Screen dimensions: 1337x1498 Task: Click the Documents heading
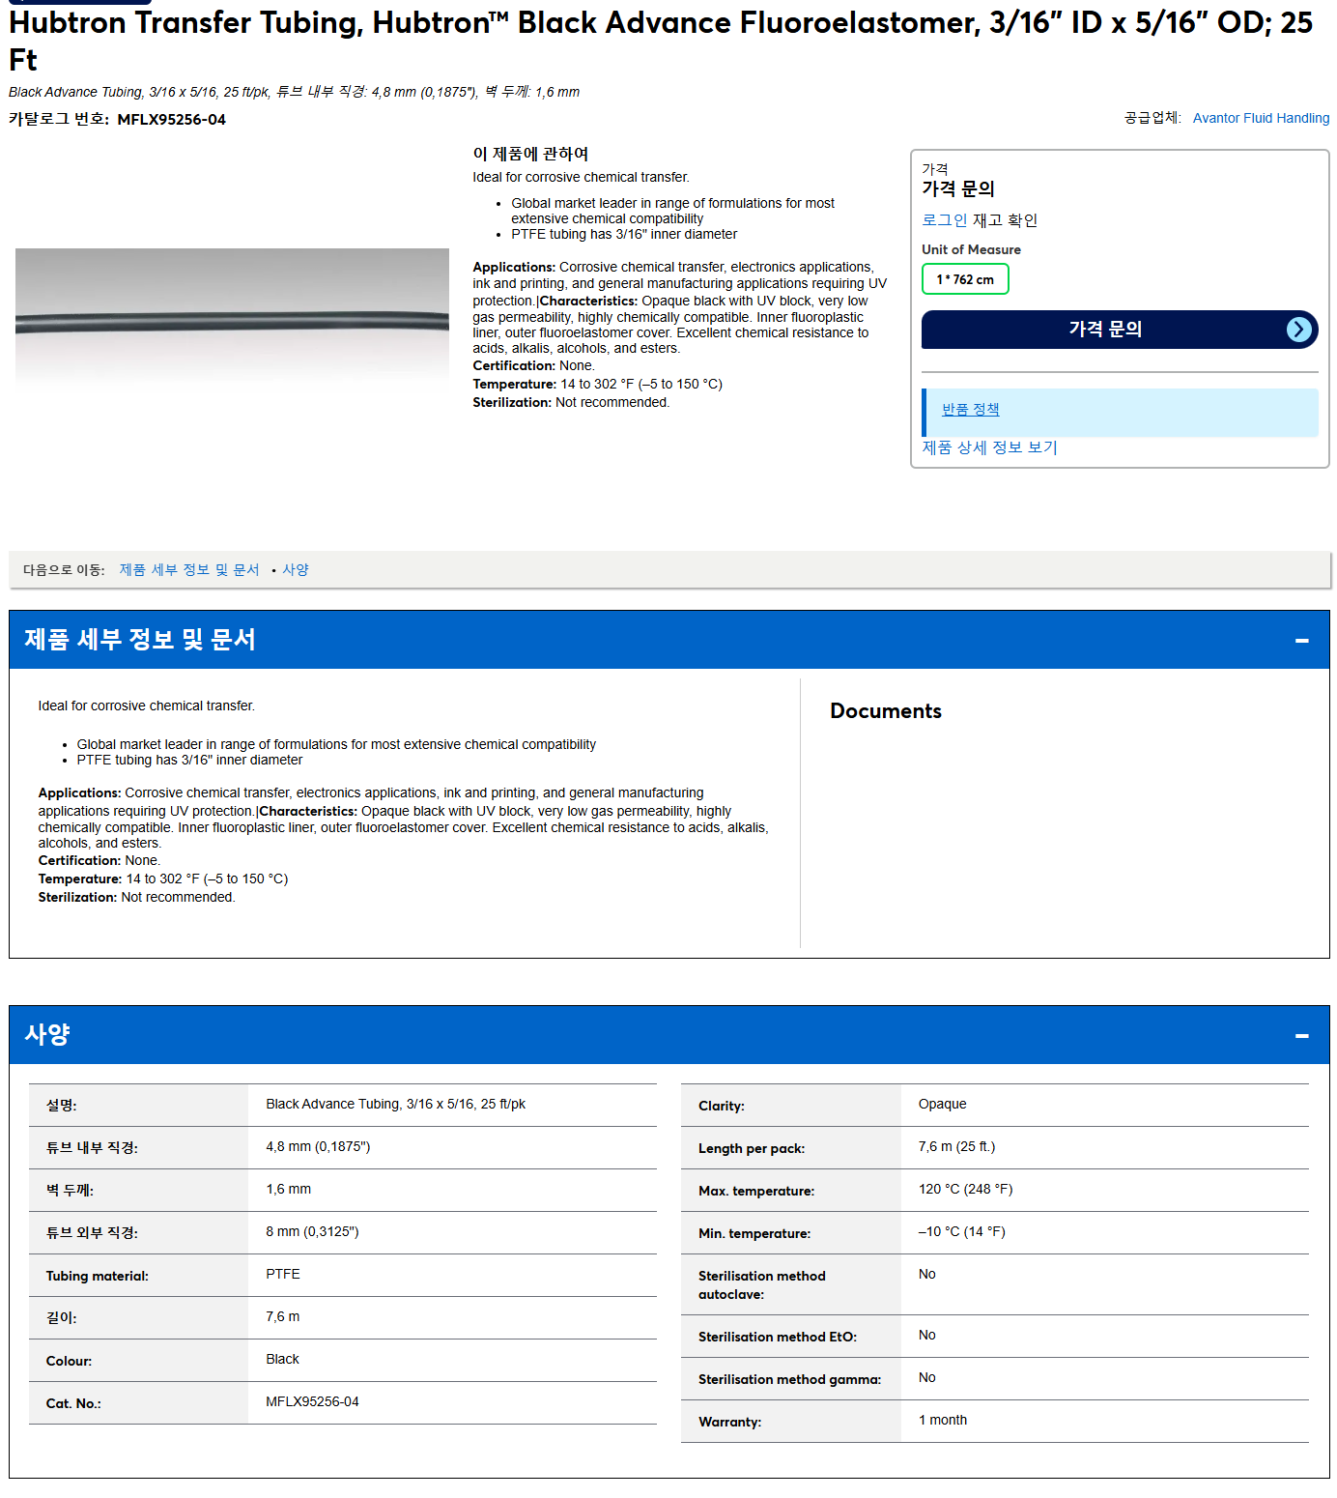886,711
